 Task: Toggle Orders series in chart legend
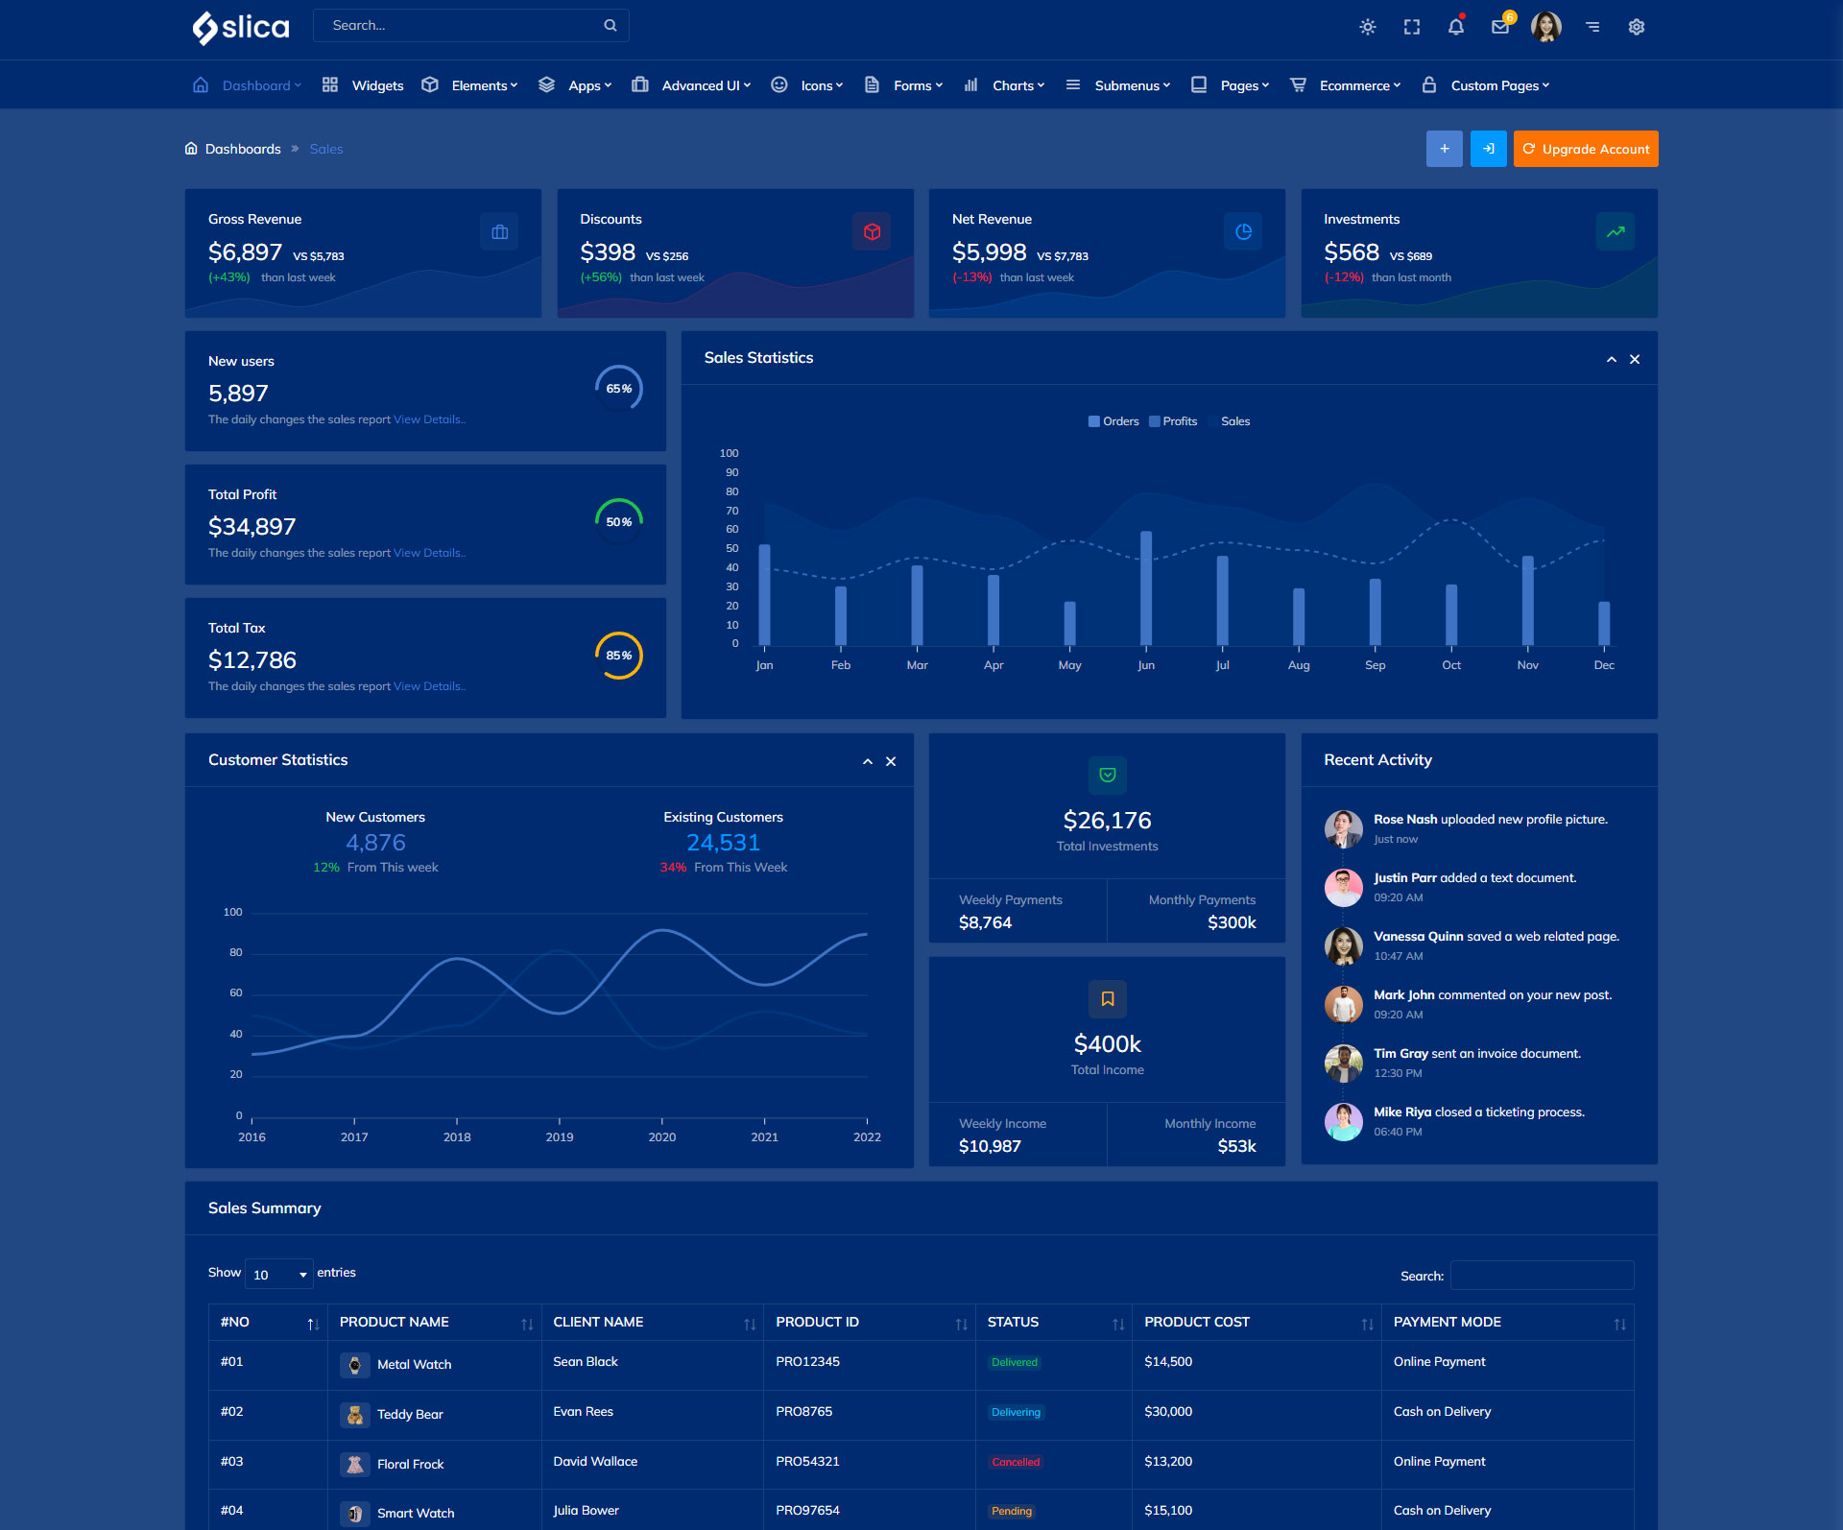(x=1113, y=421)
